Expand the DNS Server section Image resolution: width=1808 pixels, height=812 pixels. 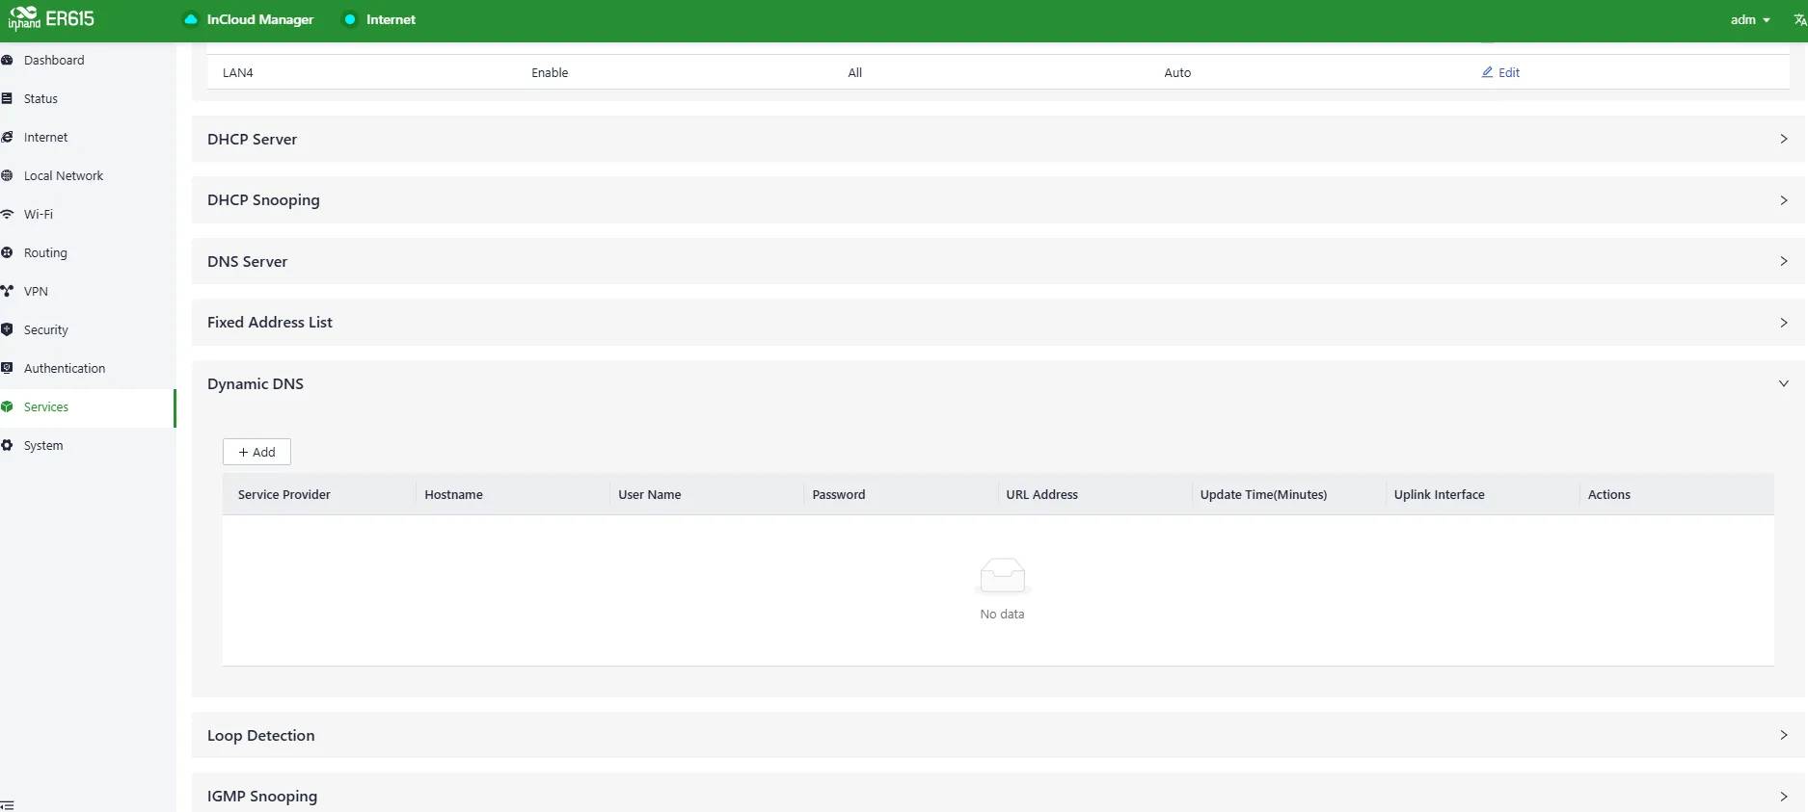pyautogui.click(x=998, y=261)
